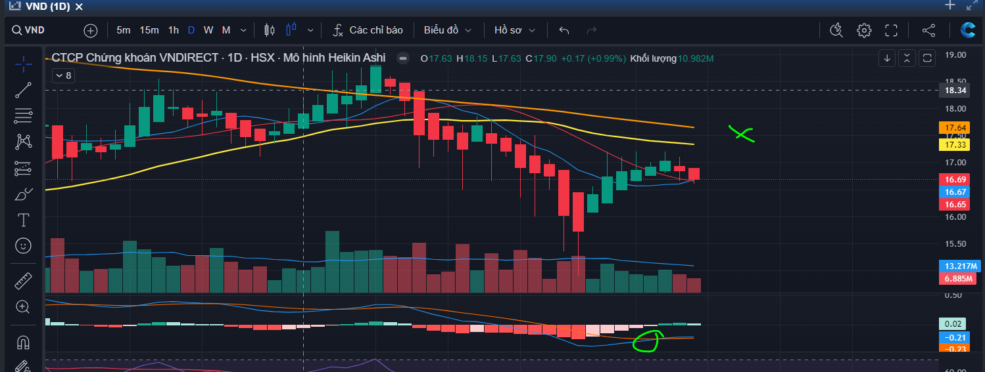
Task: Expand the Biểu đồ dropdown
Action: click(448, 30)
